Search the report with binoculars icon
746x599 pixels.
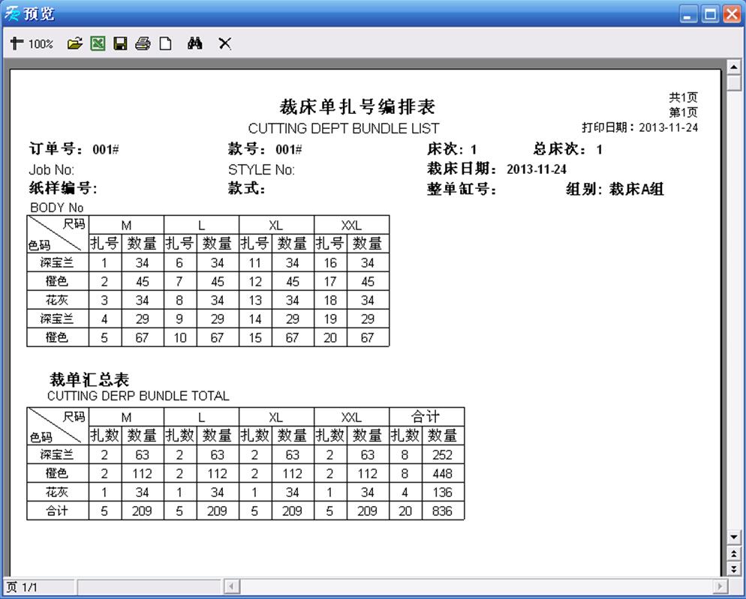tap(195, 43)
